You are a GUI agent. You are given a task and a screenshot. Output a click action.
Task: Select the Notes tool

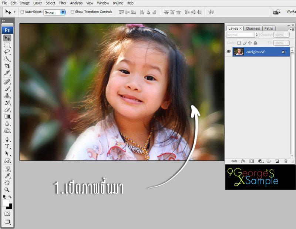coord(7,169)
